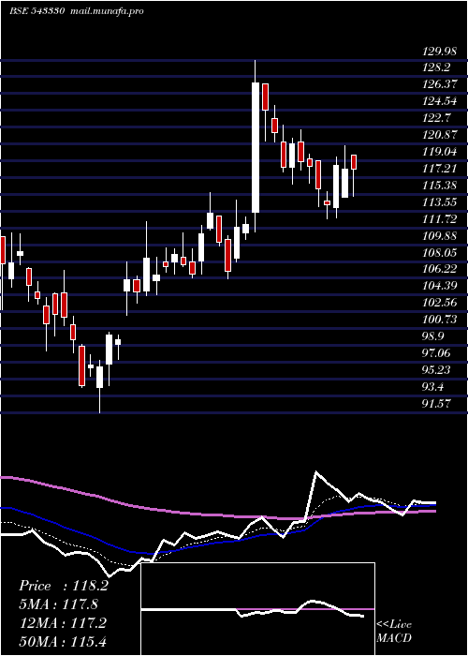Screen dimensions: 468x656
Task: Select the 106.22 price axis label
Action: click(440, 269)
